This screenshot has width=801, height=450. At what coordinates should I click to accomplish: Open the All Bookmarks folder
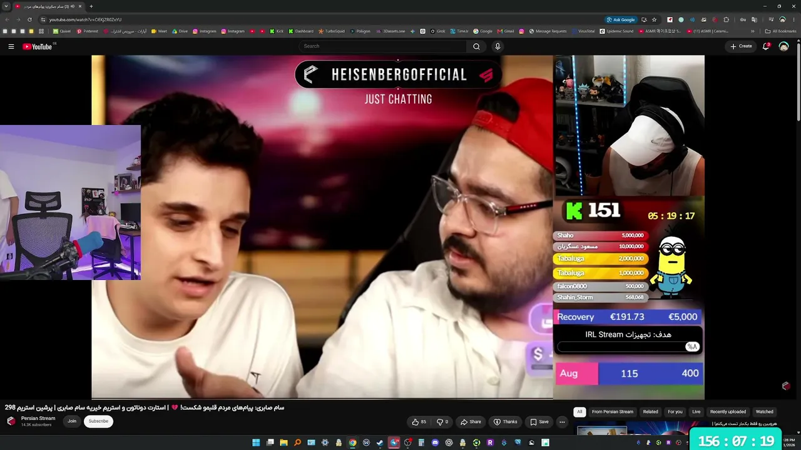click(780, 31)
